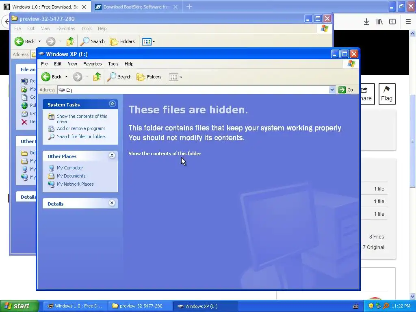Open My Documents from Other Places
The height and width of the screenshot is (312, 416).
pyautogui.click(x=71, y=176)
